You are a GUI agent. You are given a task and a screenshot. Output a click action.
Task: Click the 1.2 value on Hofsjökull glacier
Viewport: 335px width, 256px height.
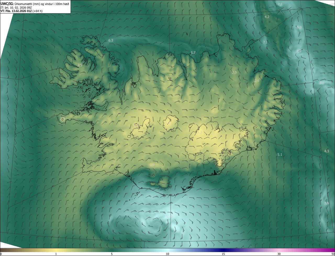[x=169, y=123]
